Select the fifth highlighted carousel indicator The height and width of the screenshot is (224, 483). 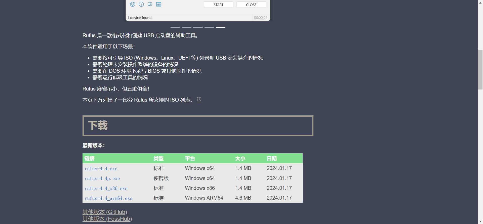point(220,27)
